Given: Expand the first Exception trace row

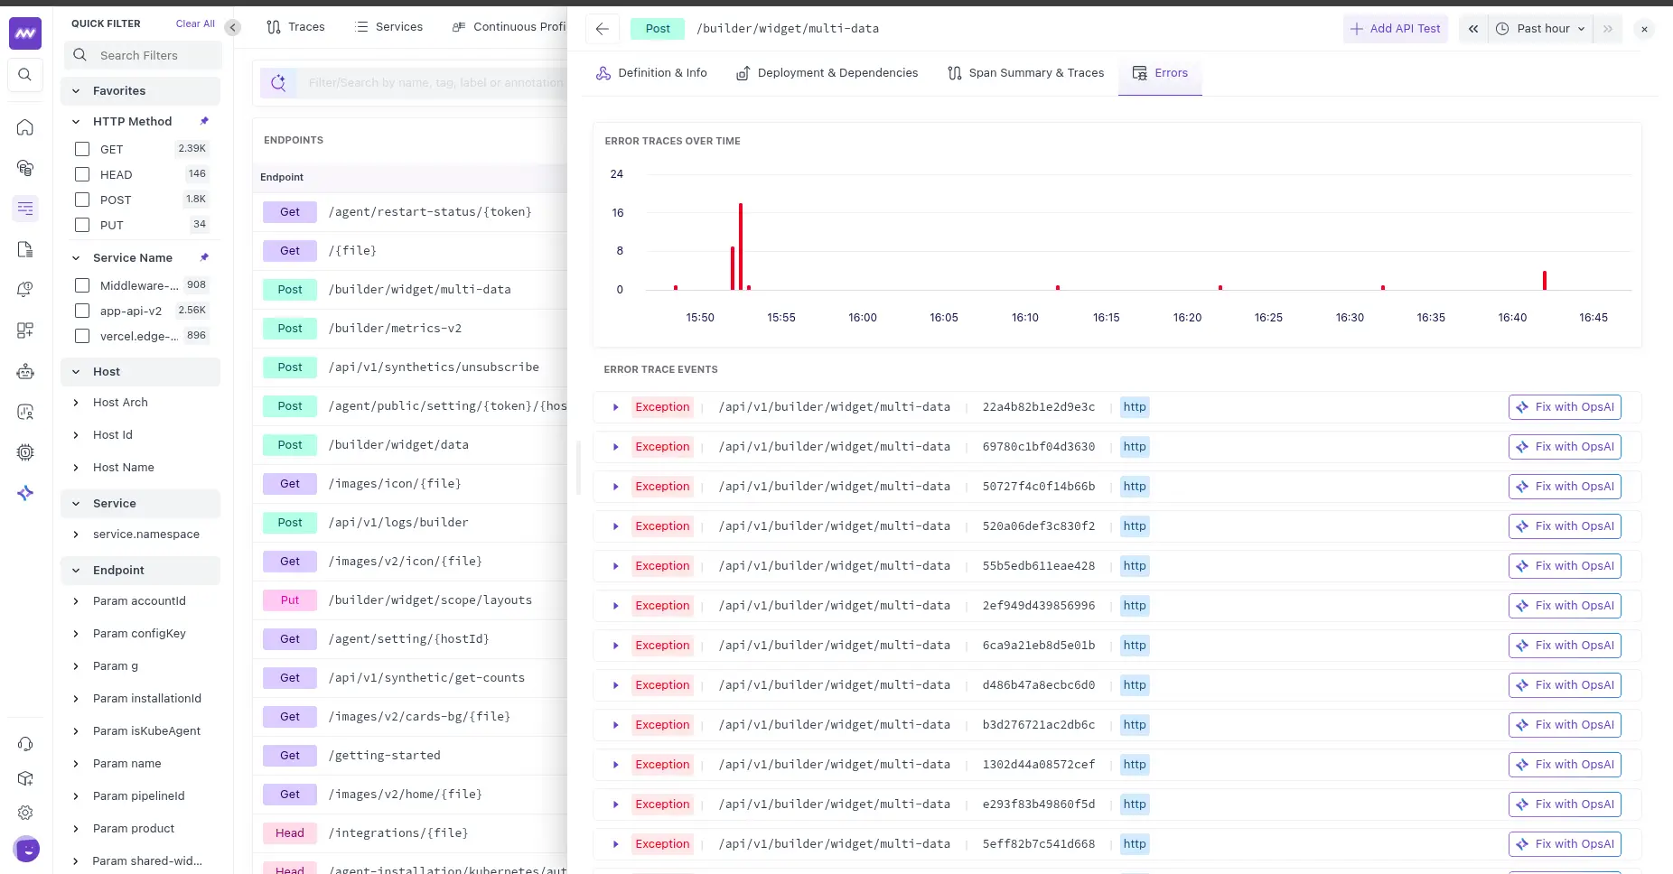Looking at the screenshot, I should coord(616,407).
